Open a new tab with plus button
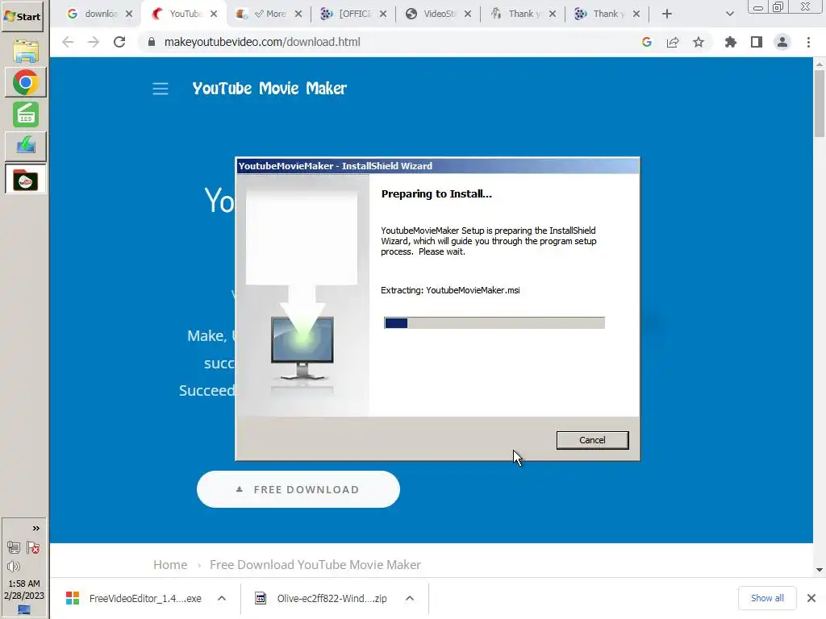The width and height of the screenshot is (826, 619). pyautogui.click(x=667, y=15)
